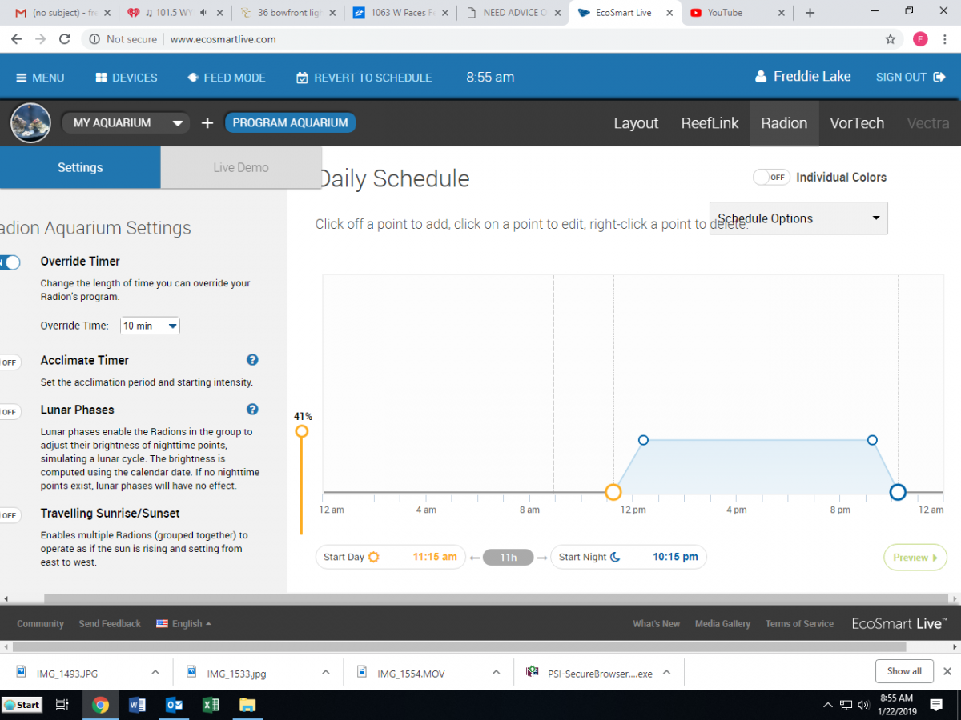Screen dimensions: 961x720
Task: Open options for IMG_1533.jpg download
Action: point(325,673)
